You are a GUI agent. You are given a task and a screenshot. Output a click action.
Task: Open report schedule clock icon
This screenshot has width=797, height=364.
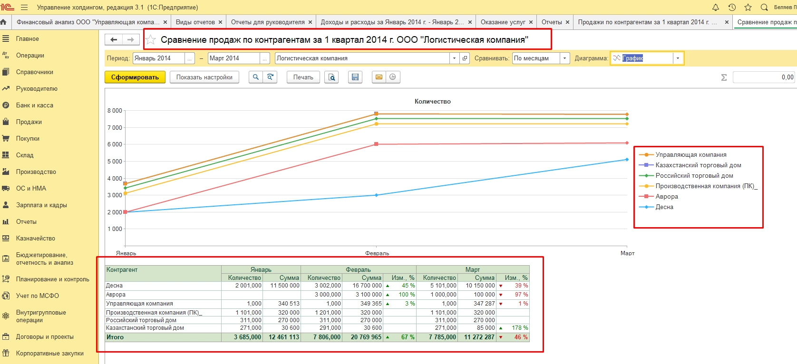coord(393,77)
